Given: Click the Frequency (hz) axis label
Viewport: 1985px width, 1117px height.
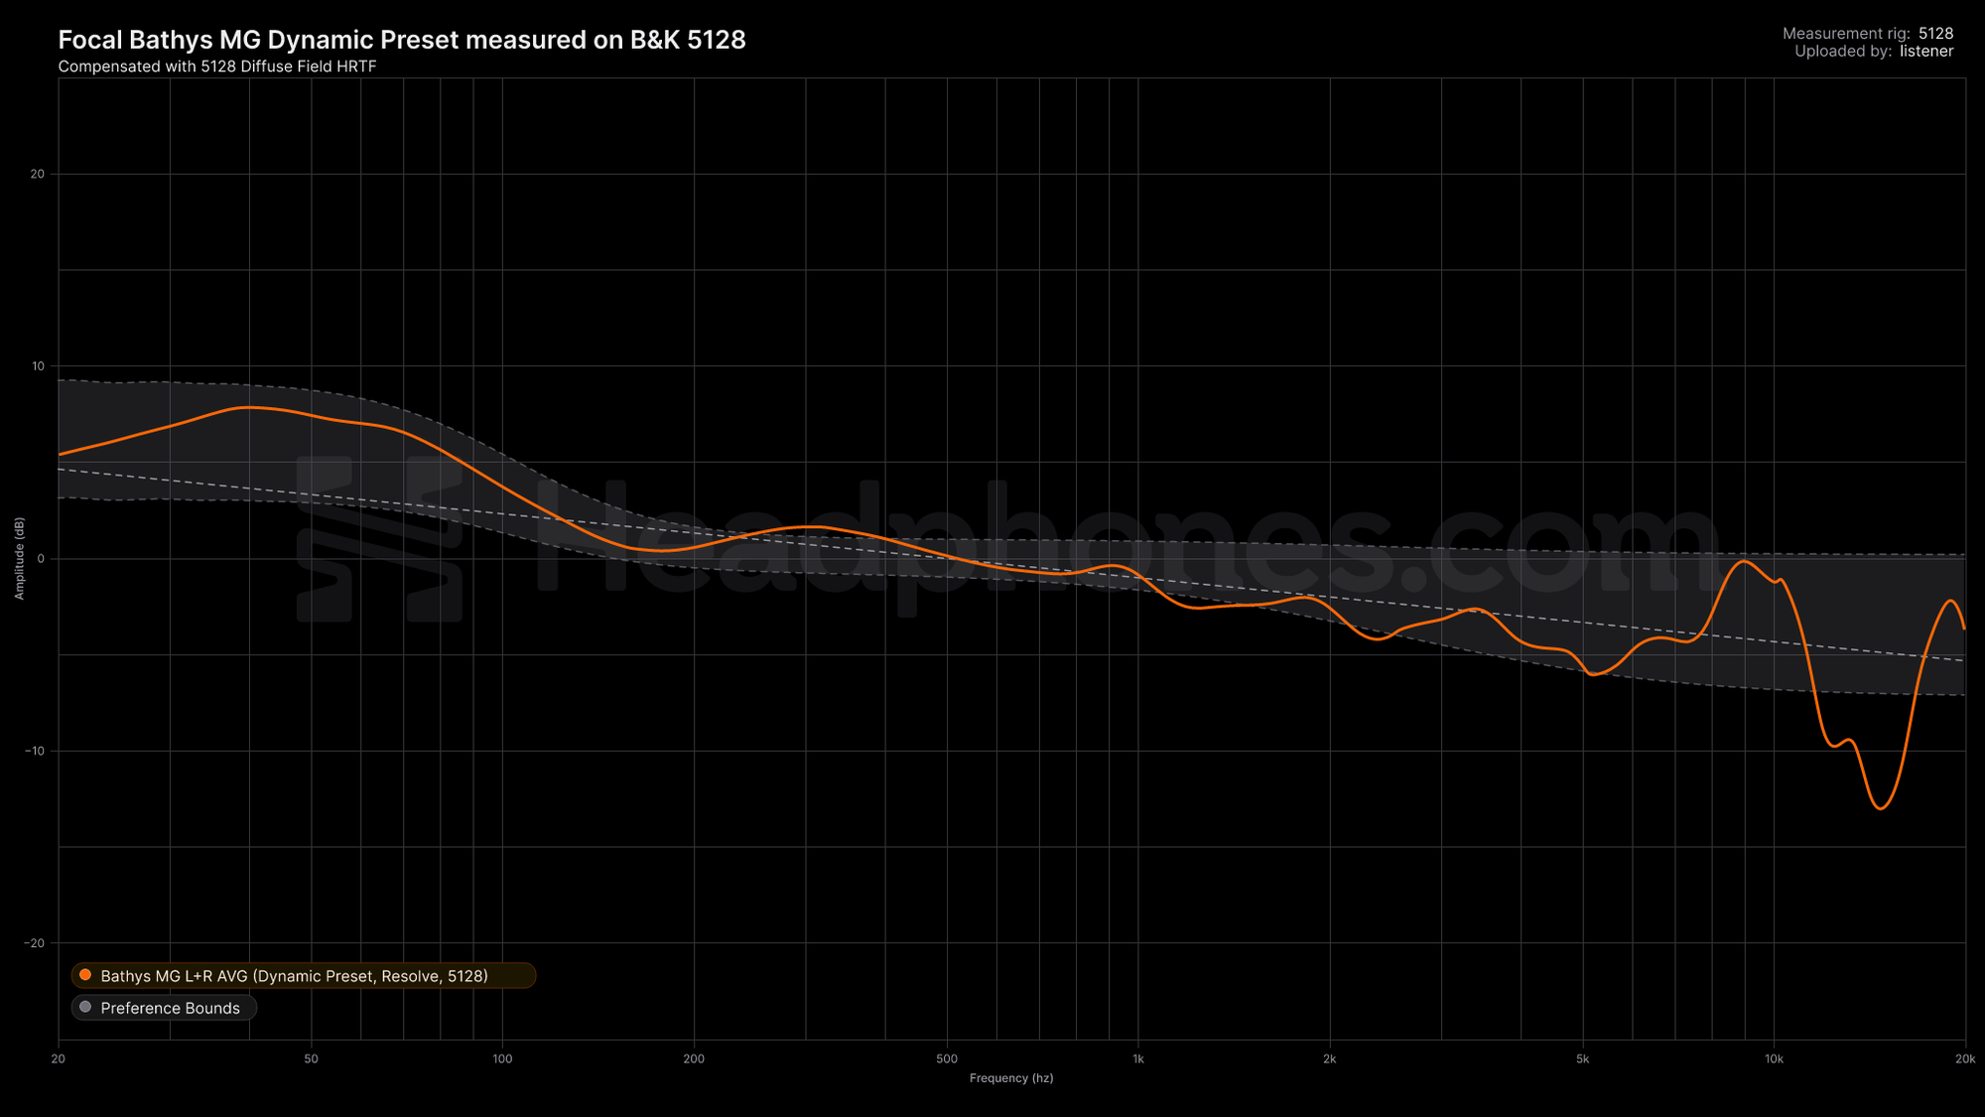Looking at the screenshot, I should click(x=1010, y=1078).
